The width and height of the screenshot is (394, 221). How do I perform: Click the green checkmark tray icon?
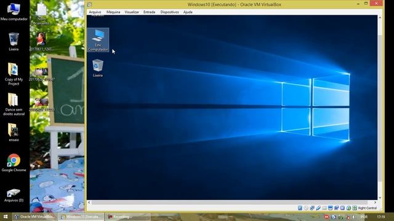tap(340, 217)
